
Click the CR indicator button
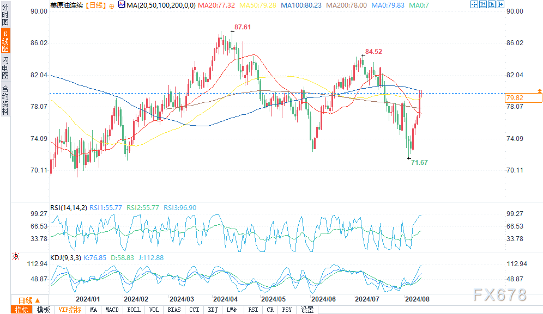coord(270,310)
